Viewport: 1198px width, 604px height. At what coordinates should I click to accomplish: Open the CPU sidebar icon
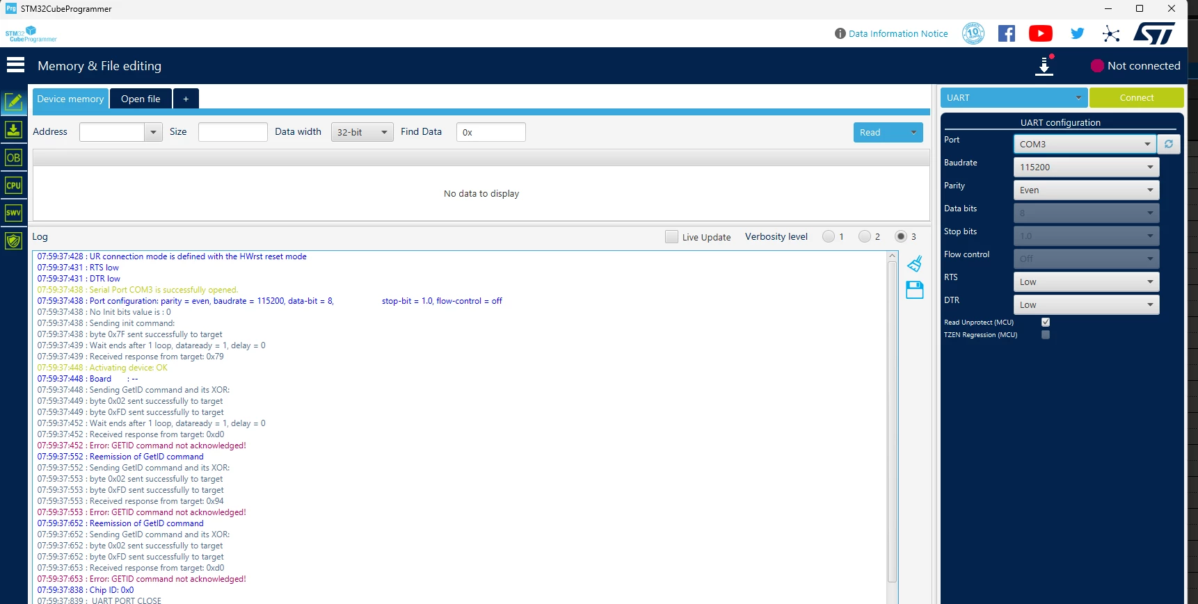point(13,186)
